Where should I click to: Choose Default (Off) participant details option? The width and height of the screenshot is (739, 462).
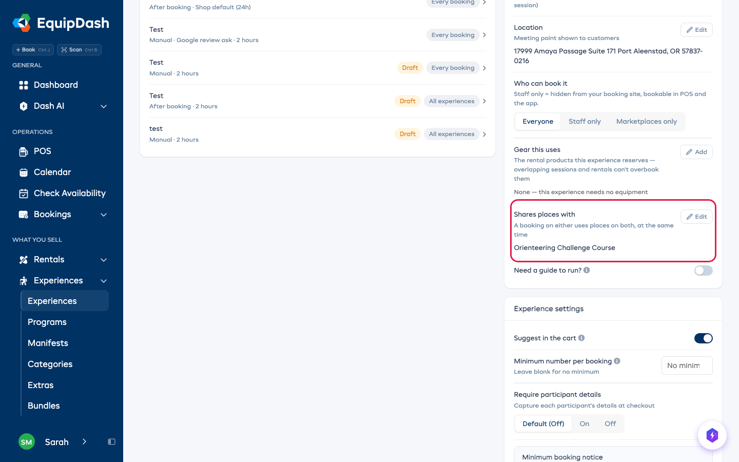click(x=543, y=424)
